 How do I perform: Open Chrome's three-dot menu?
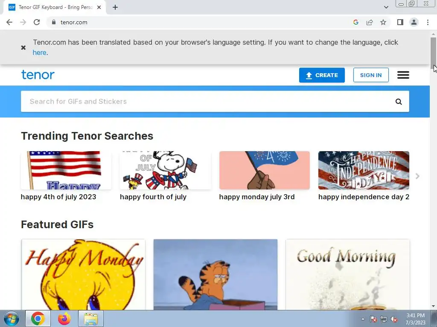click(x=428, y=22)
